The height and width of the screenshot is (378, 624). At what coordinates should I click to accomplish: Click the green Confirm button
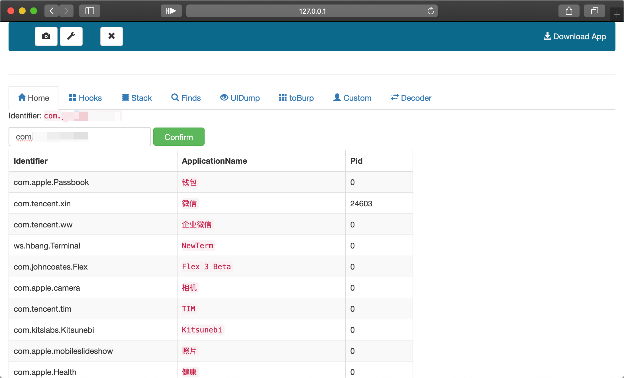[179, 137]
